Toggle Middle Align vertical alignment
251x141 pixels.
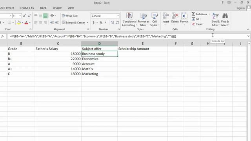(40, 16)
